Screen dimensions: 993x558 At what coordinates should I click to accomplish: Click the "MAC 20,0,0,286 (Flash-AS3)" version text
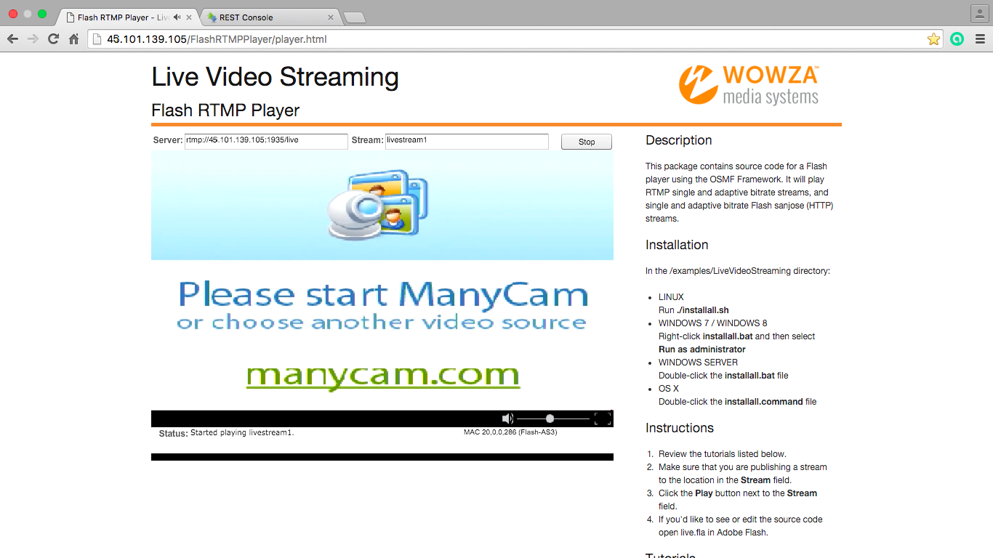click(x=510, y=432)
